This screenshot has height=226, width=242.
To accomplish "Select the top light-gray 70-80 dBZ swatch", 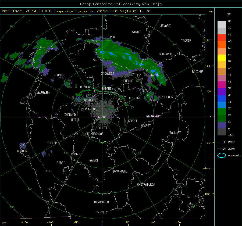I will click(222, 24).
